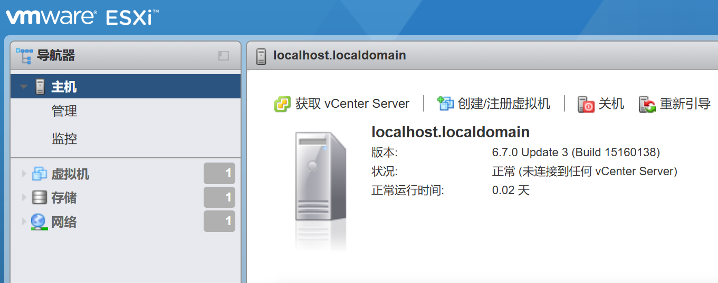Image resolution: width=718 pixels, height=283 pixels.
Task: Click the large server tower image
Action: coord(320,177)
